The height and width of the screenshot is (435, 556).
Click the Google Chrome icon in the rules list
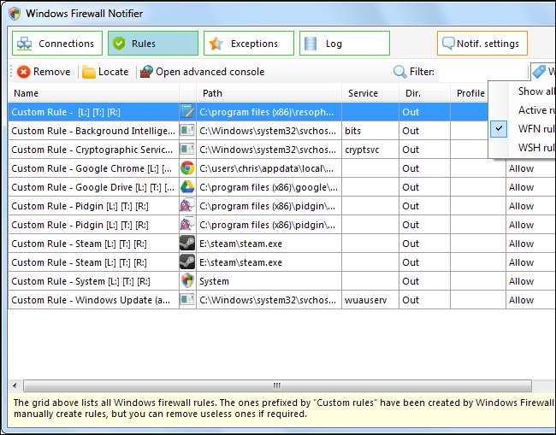coord(186,168)
